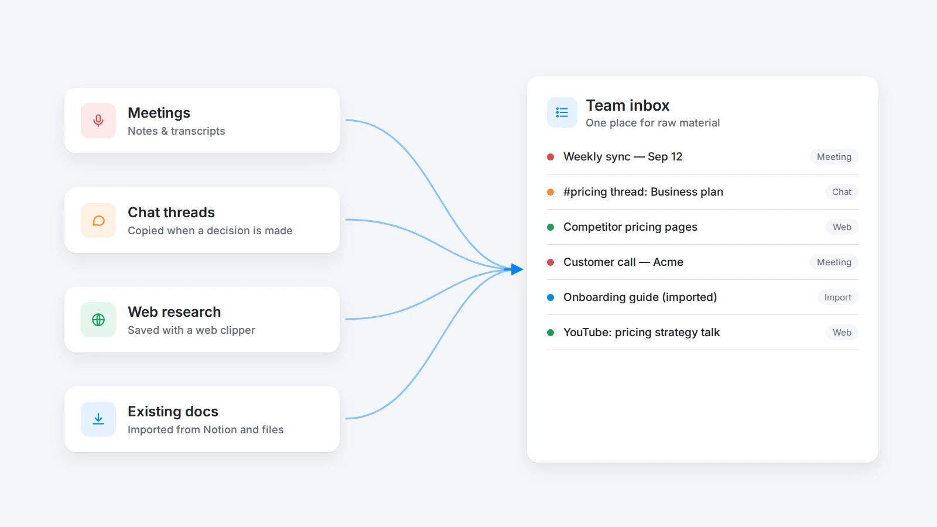Click the chat bubble icon on Chat threads

[98, 220]
